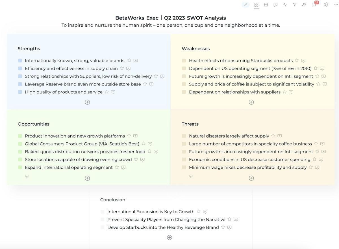Tick 'Health effects of consuming Starbucks products' checkbox
Screen dimensions: 339x249
[x=184, y=61]
